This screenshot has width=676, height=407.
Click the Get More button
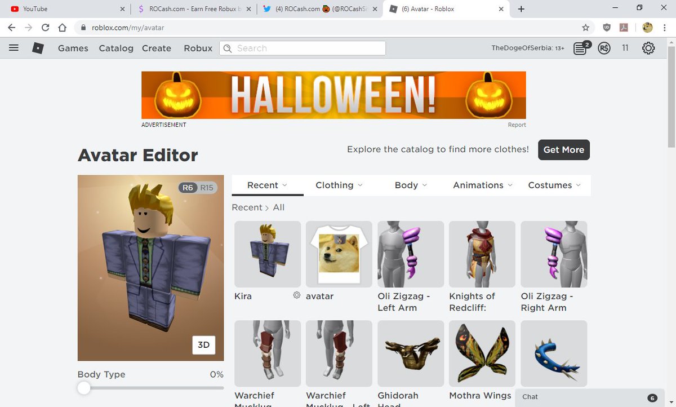[x=564, y=150]
